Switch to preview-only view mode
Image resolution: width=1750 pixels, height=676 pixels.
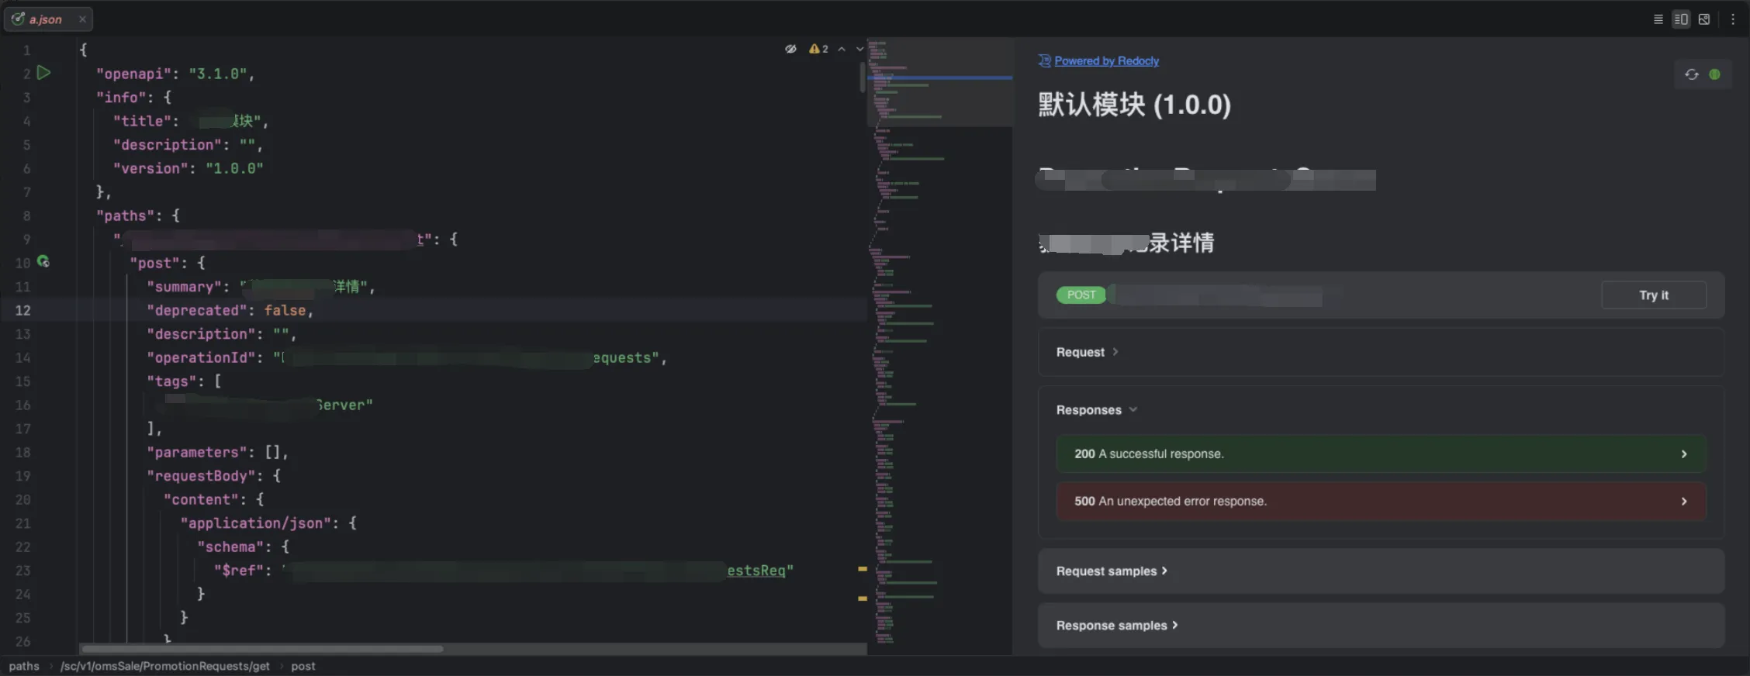(x=1704, y=19)
